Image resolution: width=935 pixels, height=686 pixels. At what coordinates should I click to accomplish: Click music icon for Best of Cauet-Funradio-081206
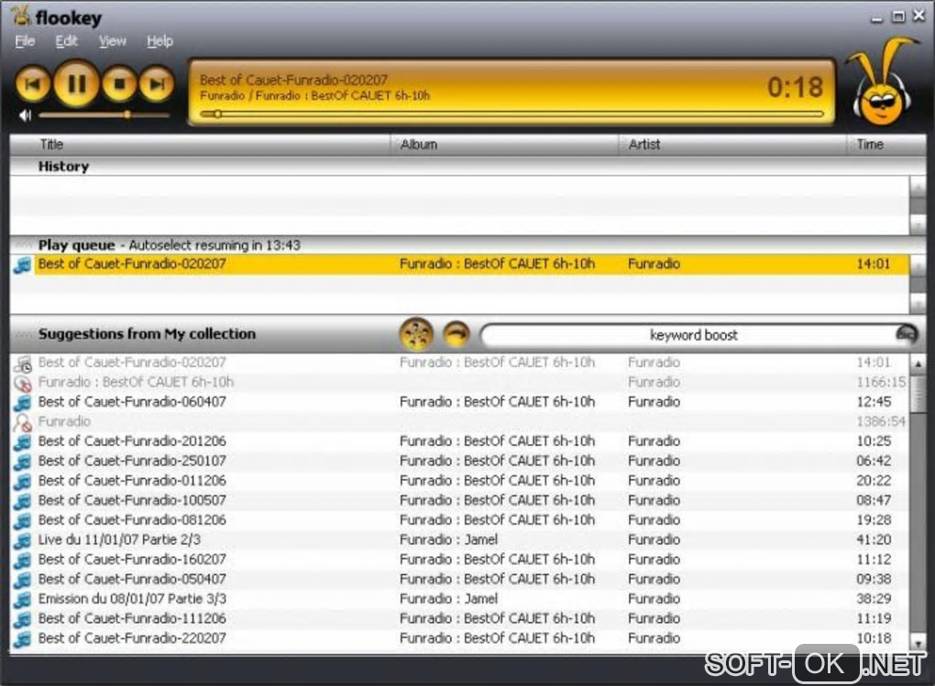[x=23, y=520]
